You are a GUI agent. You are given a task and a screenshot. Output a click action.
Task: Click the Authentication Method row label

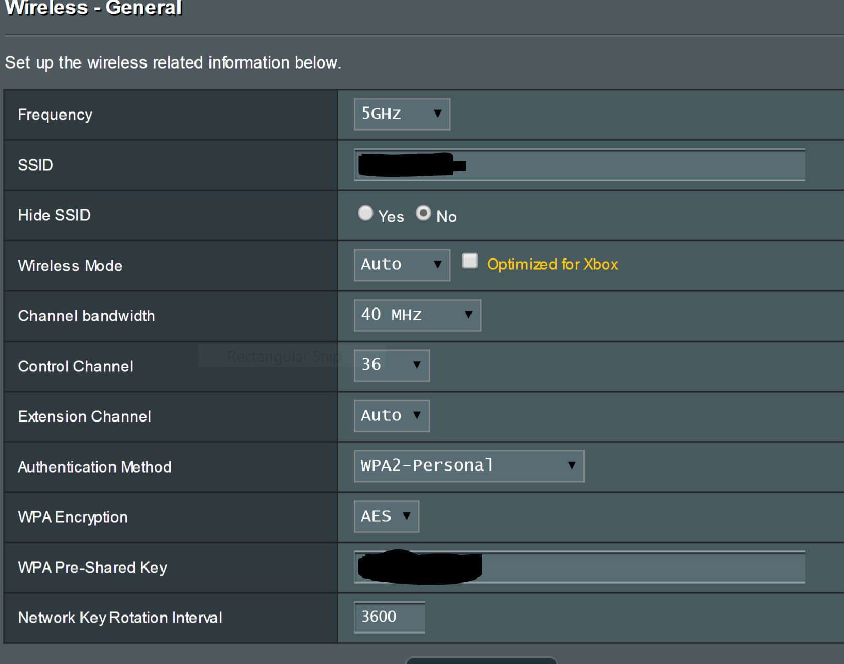(94, 467)
